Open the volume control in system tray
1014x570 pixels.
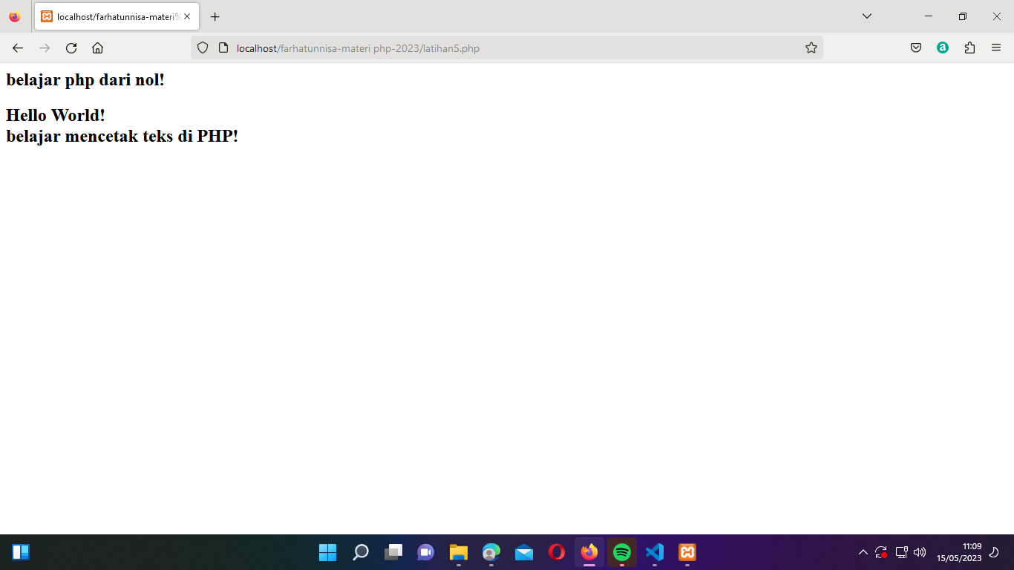click(x=919, y=552)
